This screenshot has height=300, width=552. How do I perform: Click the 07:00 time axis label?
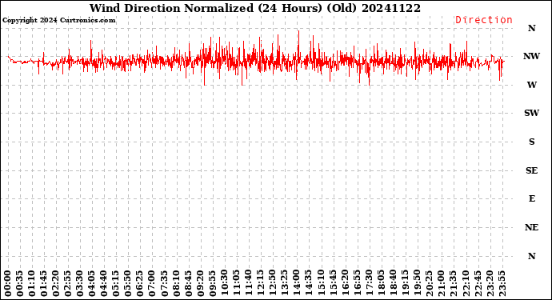[x=152, y=284]
